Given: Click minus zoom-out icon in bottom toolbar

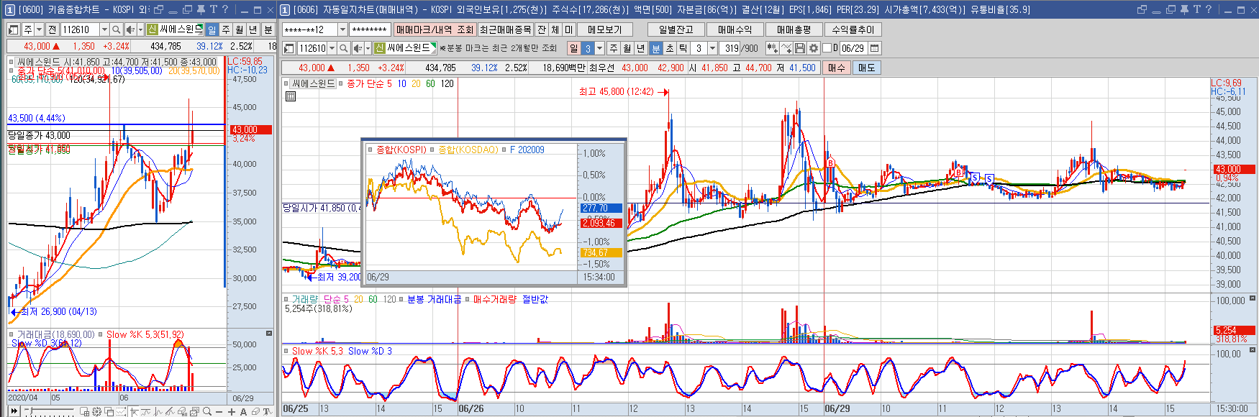Looking at the screenshot, I should pyautogui.click(x=219, y=411).
